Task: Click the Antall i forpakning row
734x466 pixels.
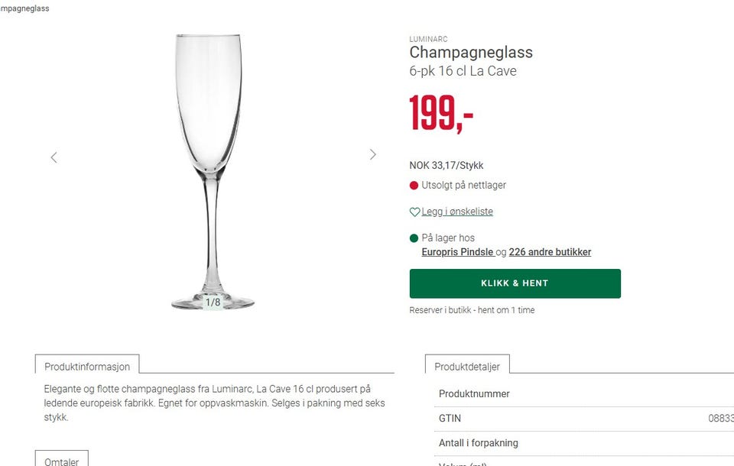Action: (x=581, y=443)
